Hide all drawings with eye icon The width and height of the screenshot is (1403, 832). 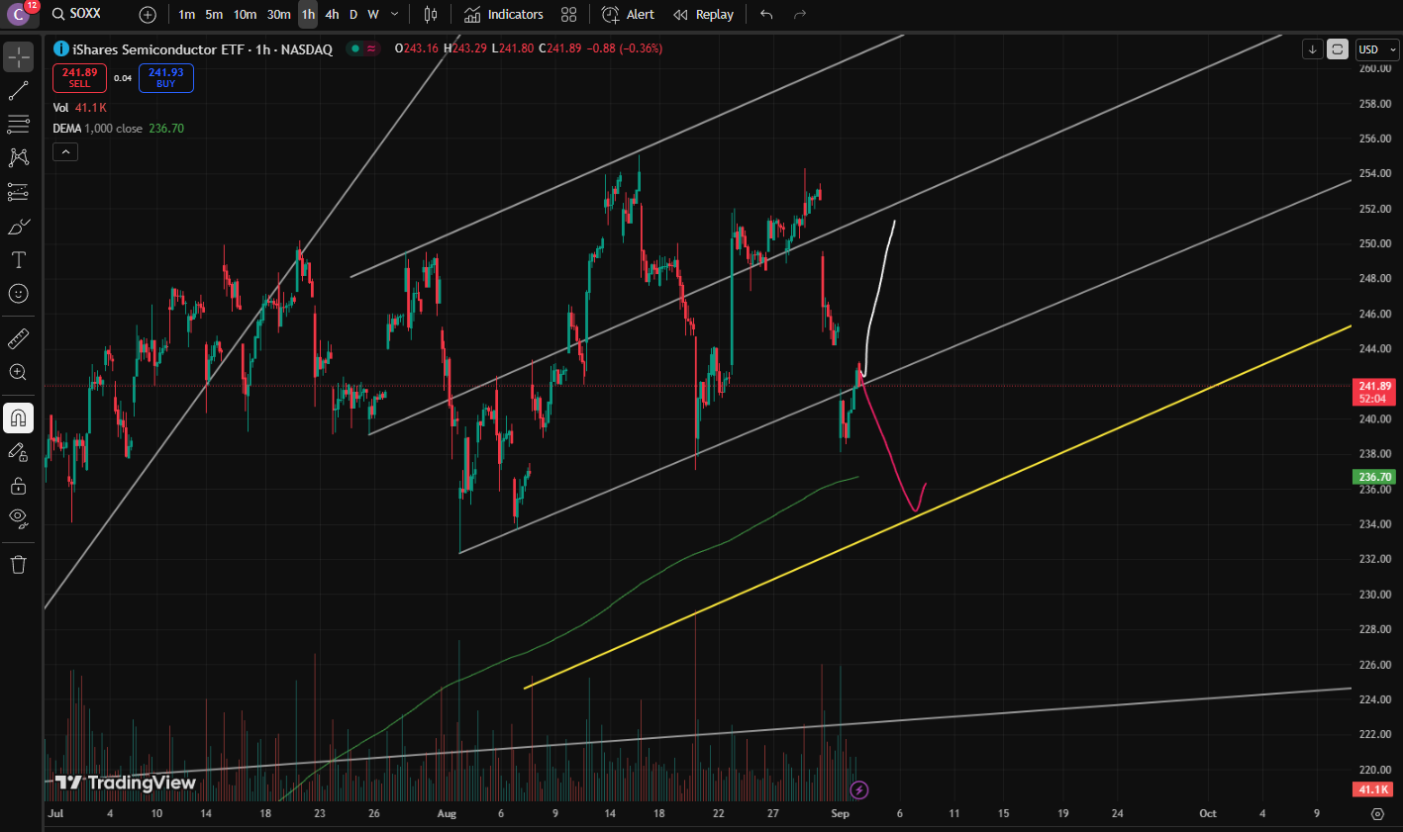click(x=18, y=517)
